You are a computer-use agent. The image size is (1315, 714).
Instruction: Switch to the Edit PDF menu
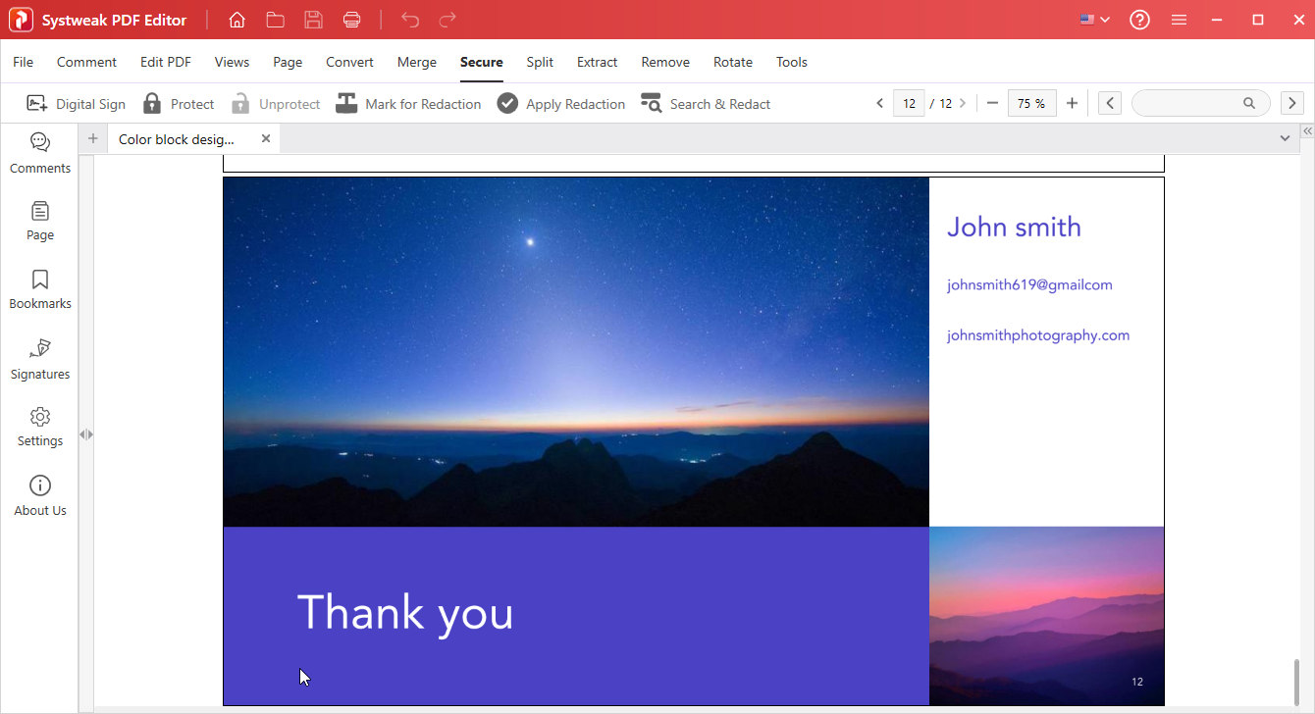click(166, 62)
